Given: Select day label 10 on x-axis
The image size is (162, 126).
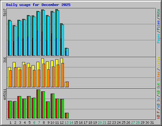Looking at the screenshot, I should pos(52,123).
